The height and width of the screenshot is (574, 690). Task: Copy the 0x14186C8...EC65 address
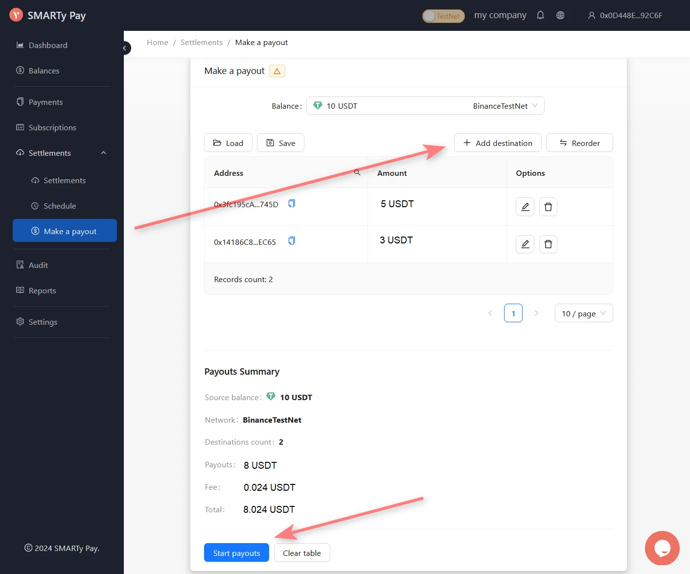click(x=292, y=240)
